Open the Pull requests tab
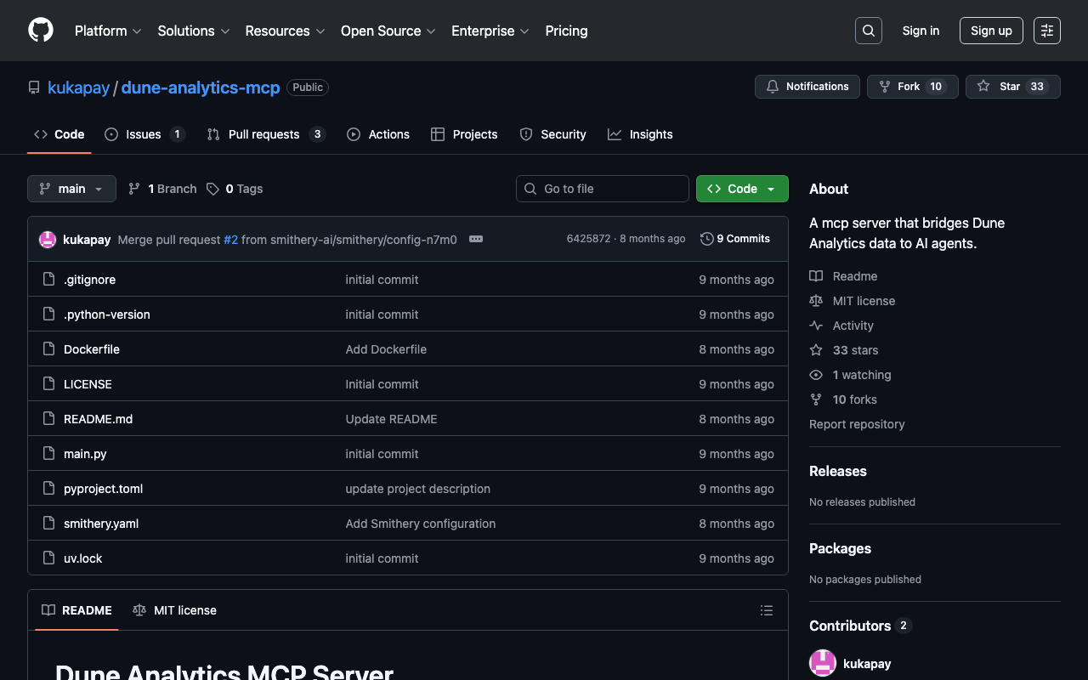Screen dimensions: 1088x680 click(x=264, y=134)
